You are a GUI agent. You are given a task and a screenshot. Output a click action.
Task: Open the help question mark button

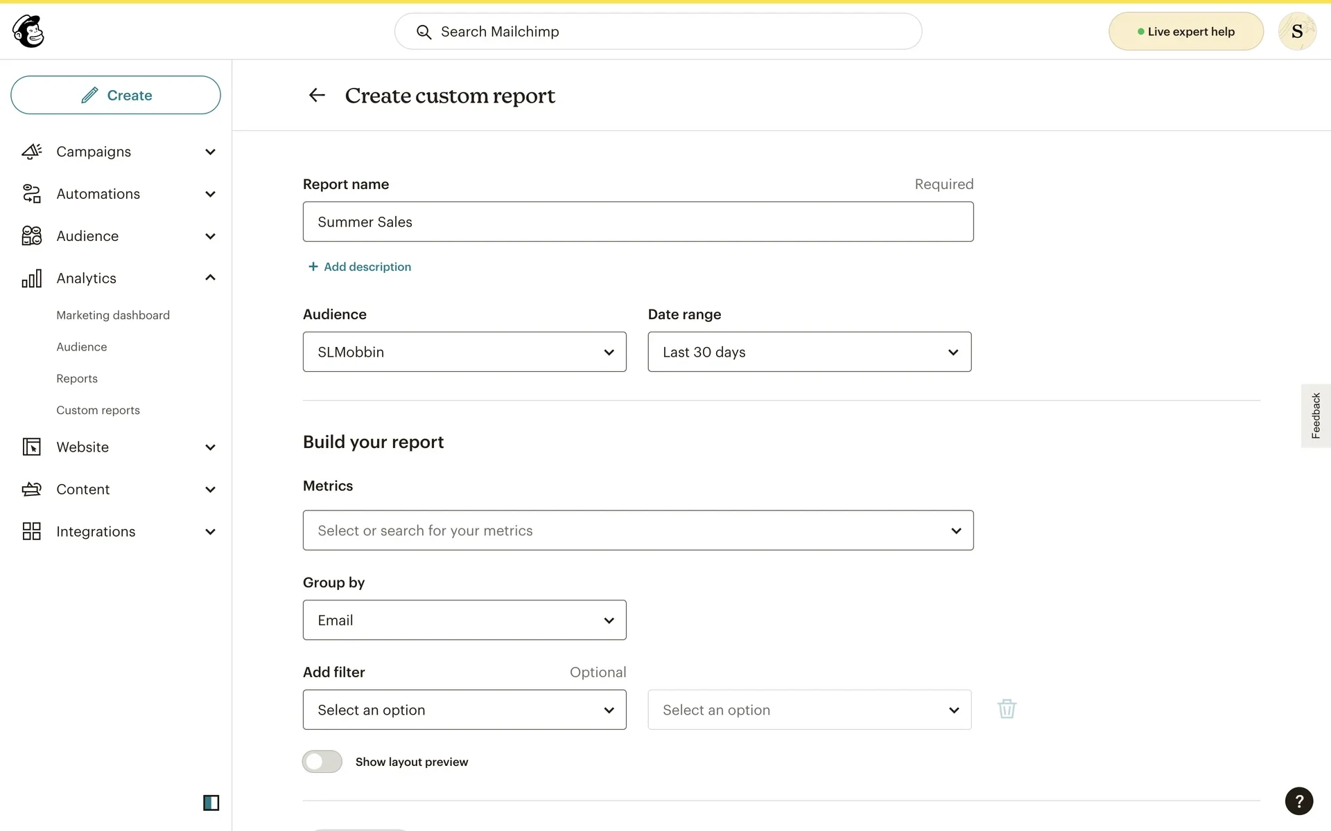(x=1298, y=801)
